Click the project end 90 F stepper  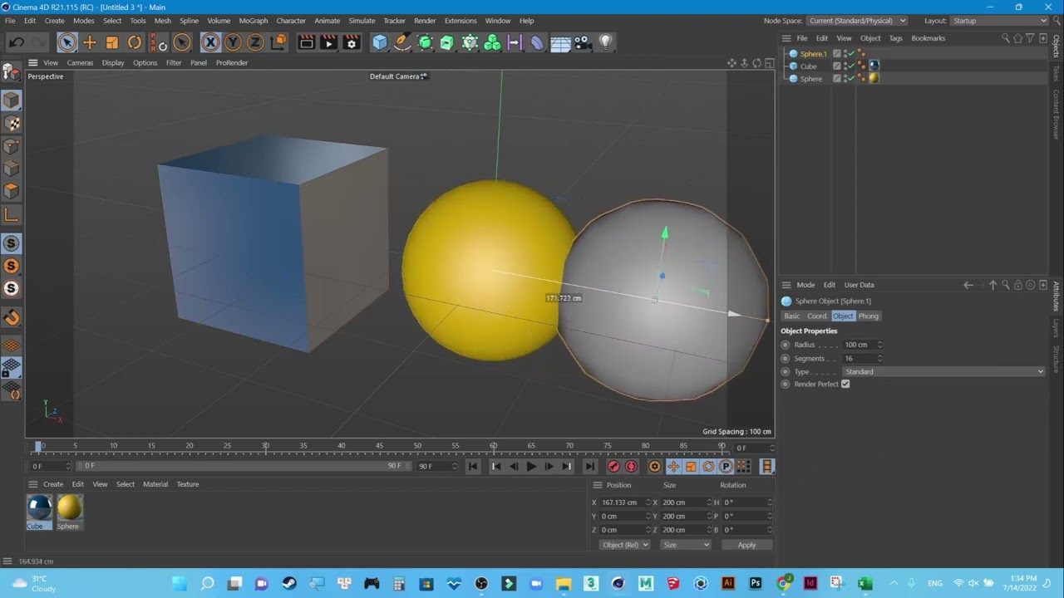[x=454, y=467]
